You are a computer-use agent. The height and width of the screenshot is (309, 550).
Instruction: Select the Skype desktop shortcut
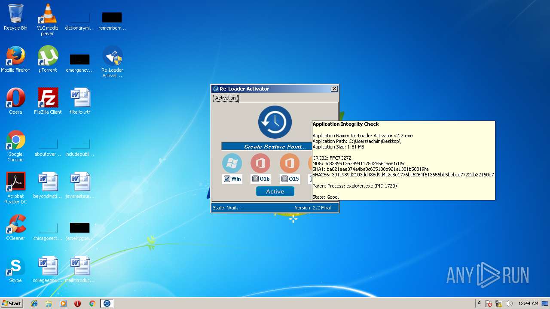point(15,270)
